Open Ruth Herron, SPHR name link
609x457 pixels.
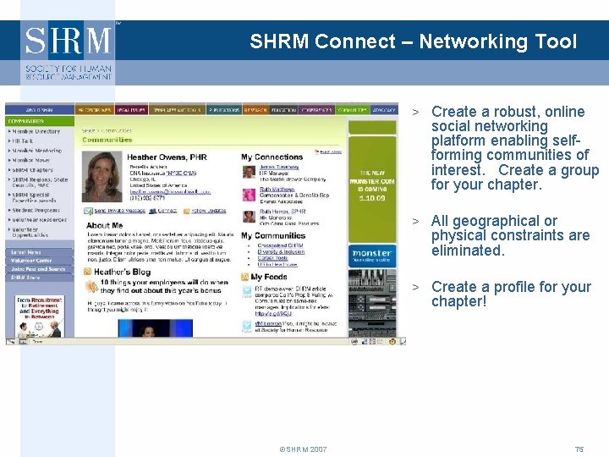(283, 212)
